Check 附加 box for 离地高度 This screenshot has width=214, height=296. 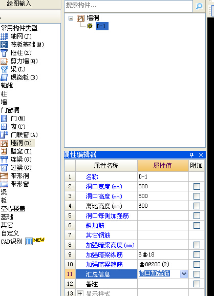pyautogui.click(x=197, y=206)
